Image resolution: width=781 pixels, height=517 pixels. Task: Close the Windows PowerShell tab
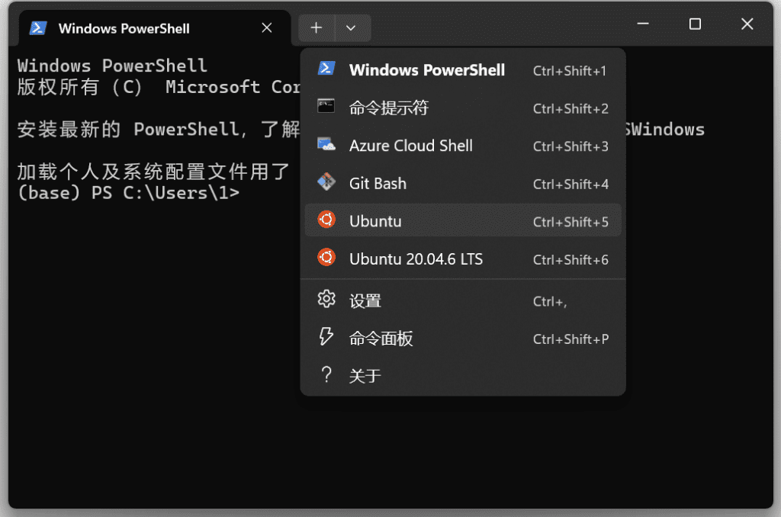click(x=267, y=28)
